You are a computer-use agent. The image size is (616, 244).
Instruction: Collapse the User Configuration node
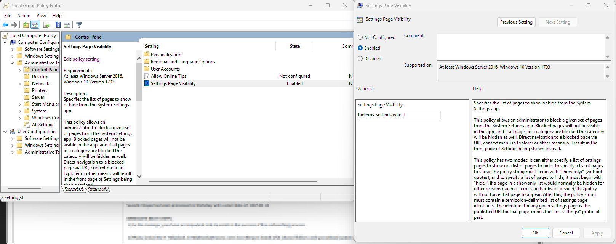(5, 132)
